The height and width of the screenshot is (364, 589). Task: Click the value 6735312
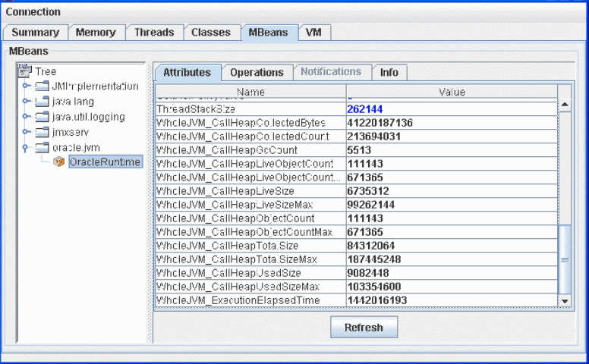[x=368, y=191]
